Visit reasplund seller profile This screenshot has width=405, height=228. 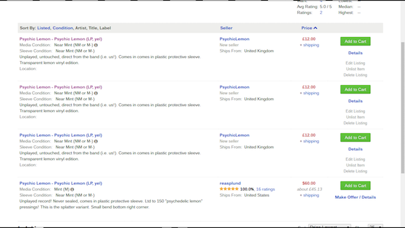point(230,183)
